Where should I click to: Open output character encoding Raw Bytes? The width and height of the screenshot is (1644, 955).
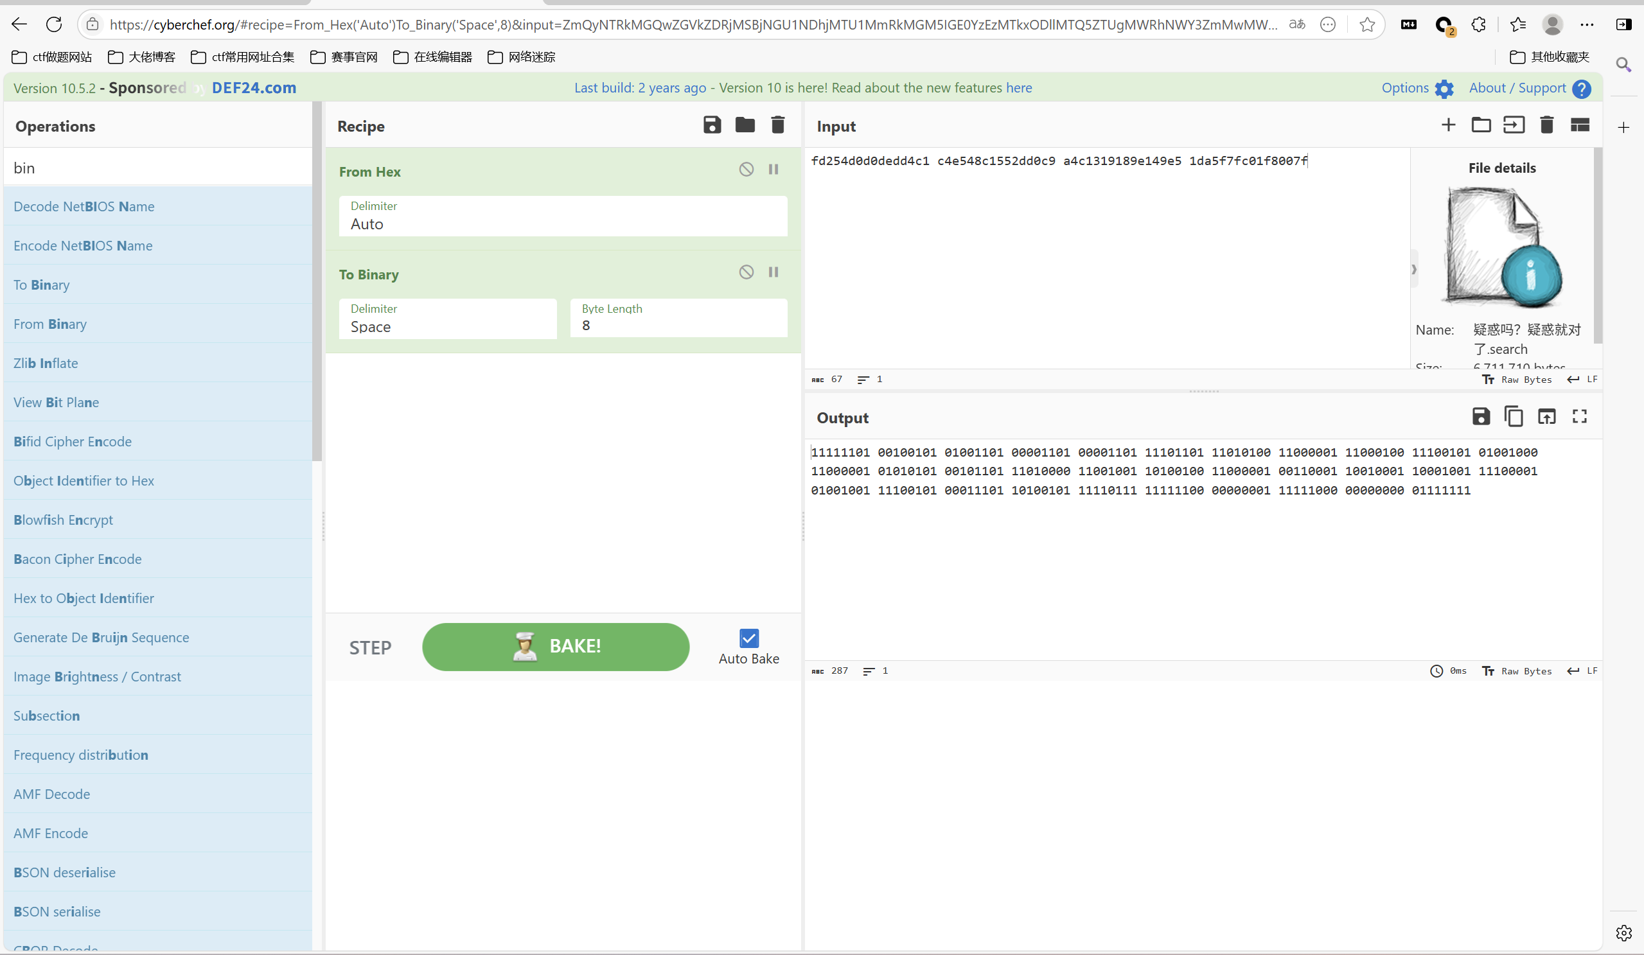tap(1517, 670)
